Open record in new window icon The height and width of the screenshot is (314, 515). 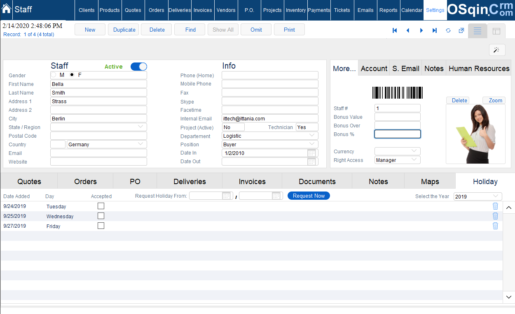click(461, 30)
